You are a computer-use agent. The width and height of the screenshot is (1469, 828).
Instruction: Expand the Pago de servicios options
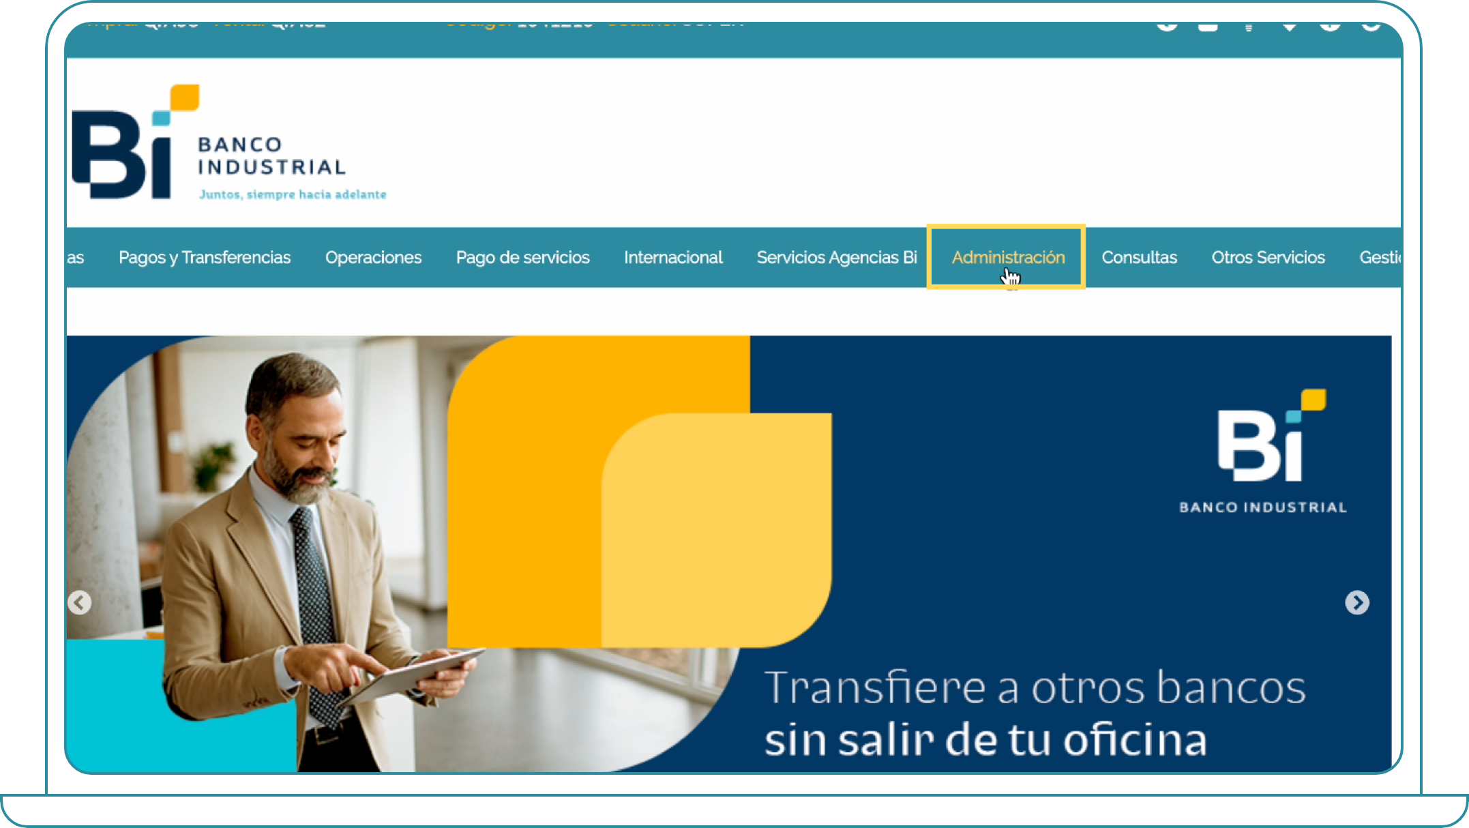point(522,256)
